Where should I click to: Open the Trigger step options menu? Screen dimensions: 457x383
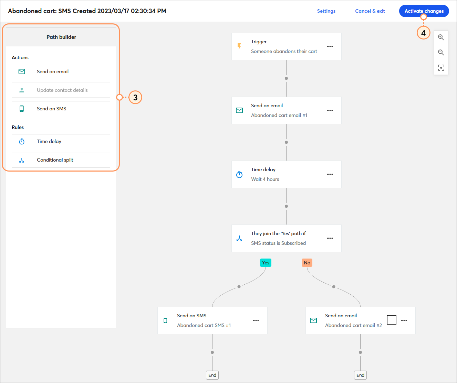330,46
